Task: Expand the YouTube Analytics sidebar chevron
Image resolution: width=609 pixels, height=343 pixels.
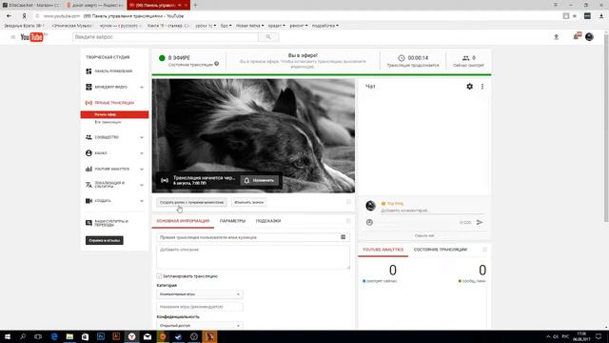Action: [x=142, y=170]
